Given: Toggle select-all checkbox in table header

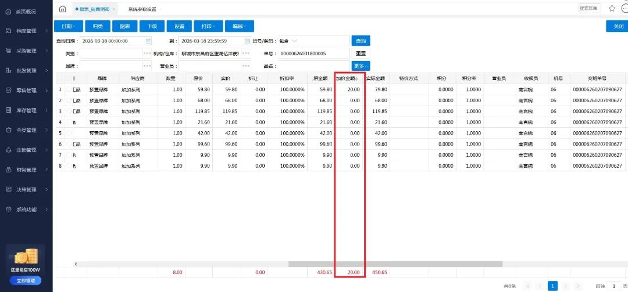Looking at the screenshot, I should [69, 78].
